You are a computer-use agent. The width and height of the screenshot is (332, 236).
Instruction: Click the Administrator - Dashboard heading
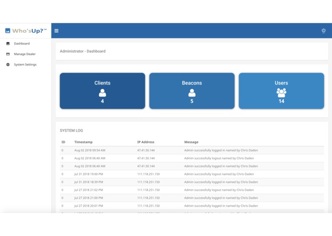(x=83, y=51)
